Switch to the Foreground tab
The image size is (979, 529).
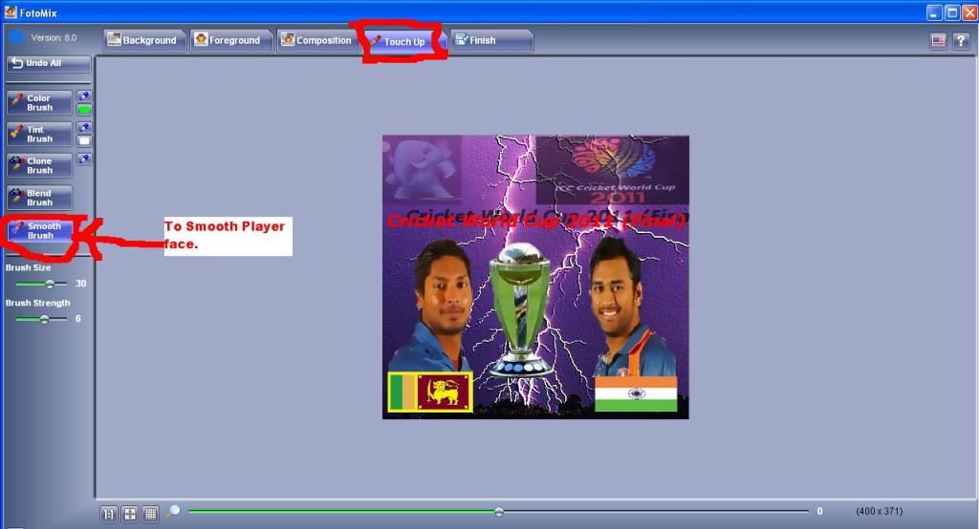point(230,40)
